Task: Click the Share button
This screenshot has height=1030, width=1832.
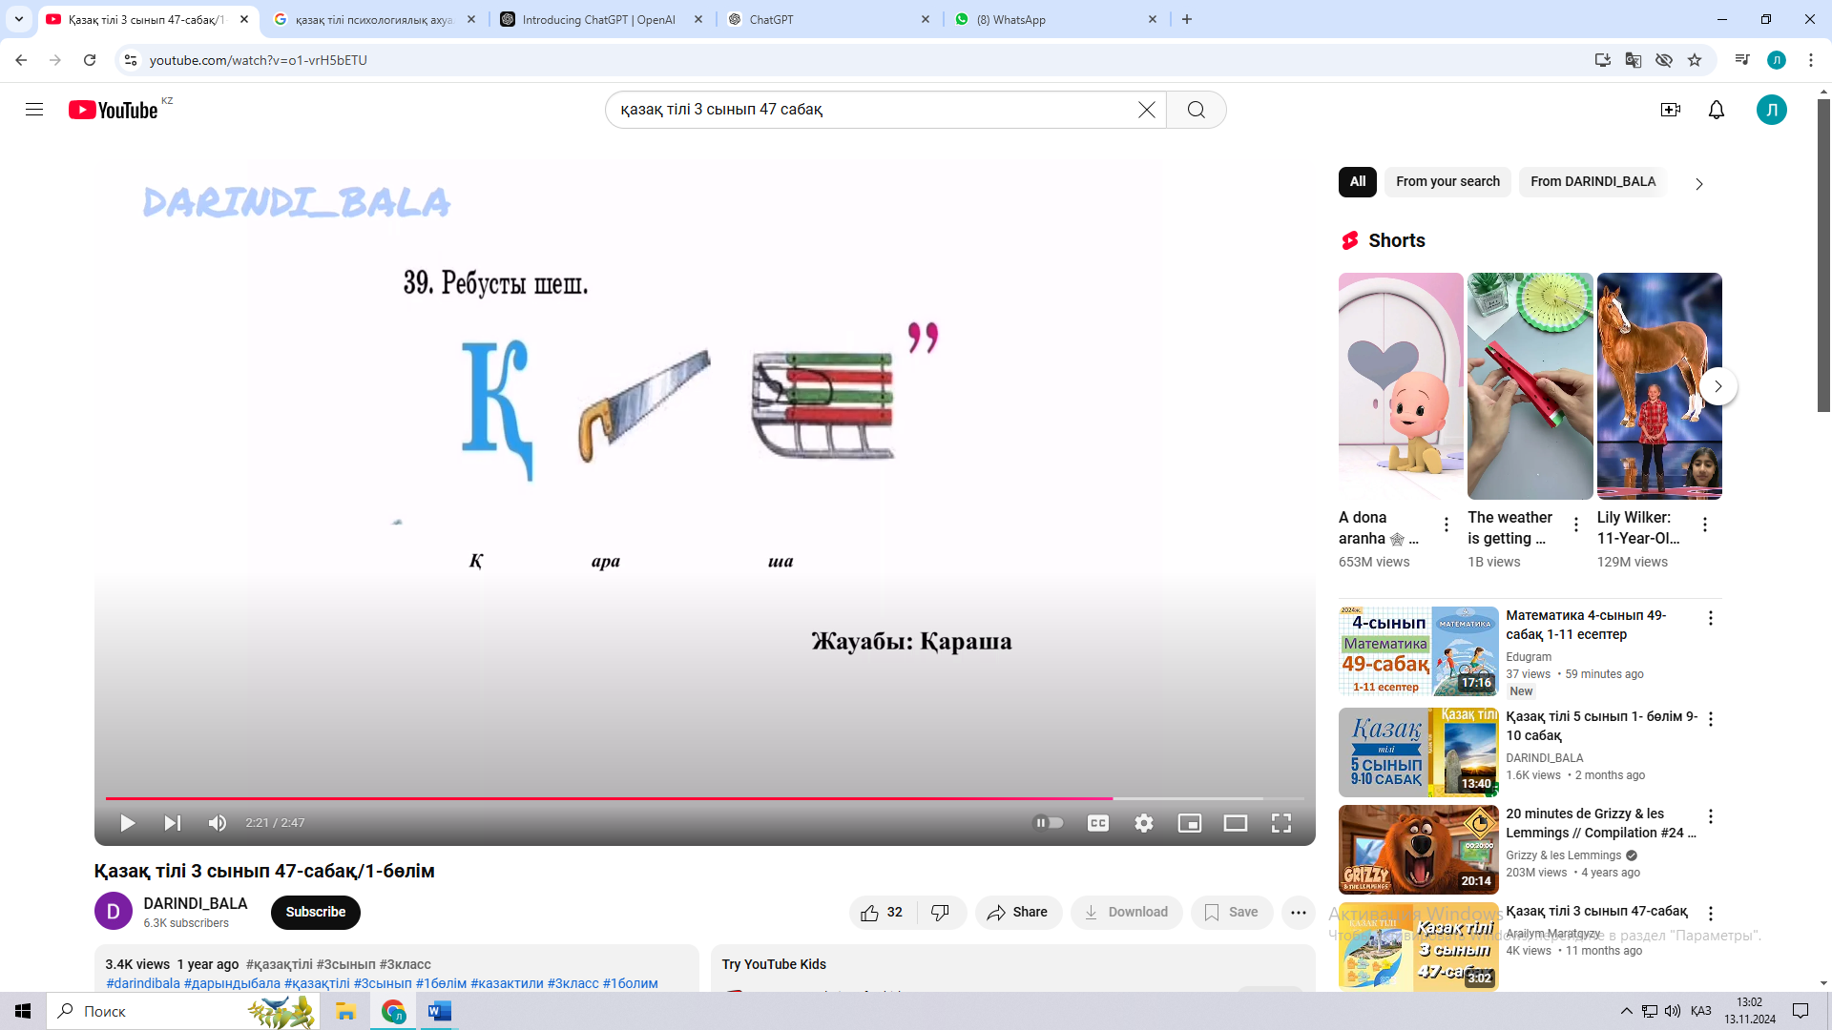Action: pos(1017,913)
